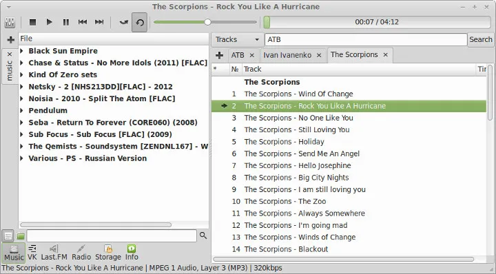Viewport: 496px width, 274px height.
Task: Switch to the Ivan Ivanenko tab
Action: [287, 55]
